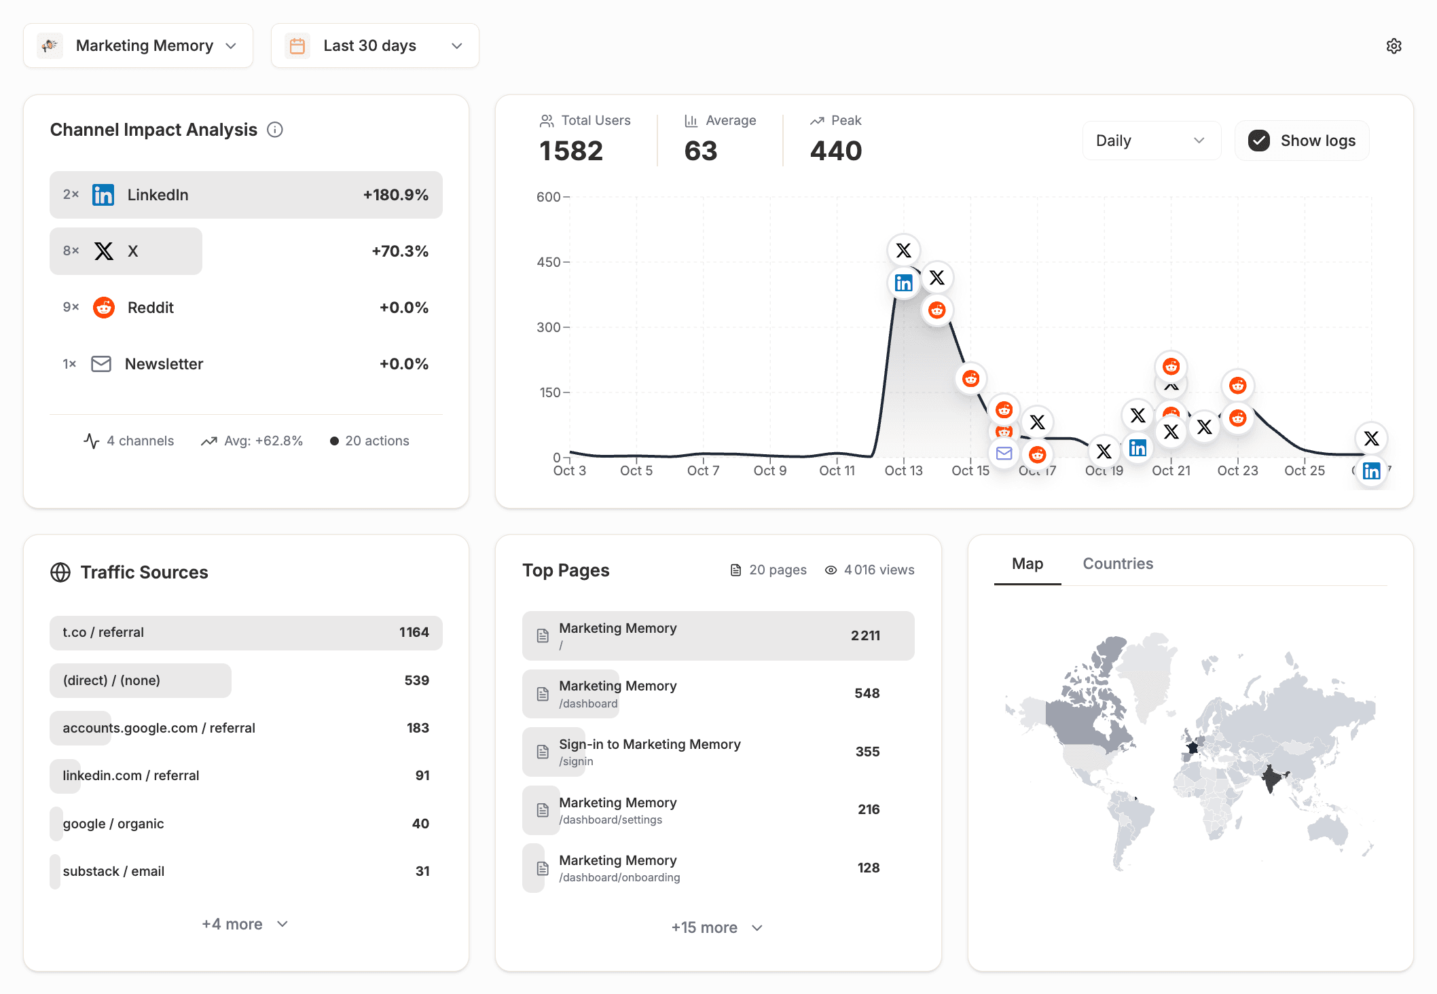
Task: Open the settings gear in the top right
Action: click(1394, 45)
